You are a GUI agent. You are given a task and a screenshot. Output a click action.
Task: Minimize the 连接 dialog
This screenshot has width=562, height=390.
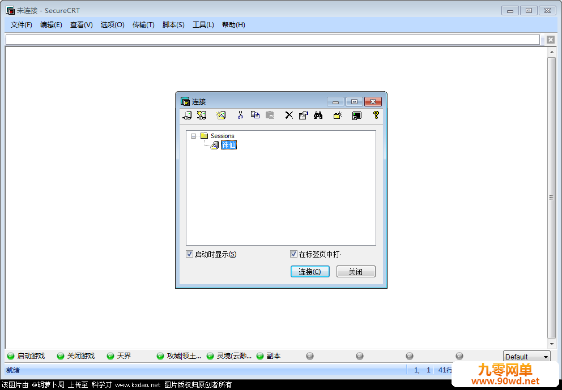tap(335, 102)
